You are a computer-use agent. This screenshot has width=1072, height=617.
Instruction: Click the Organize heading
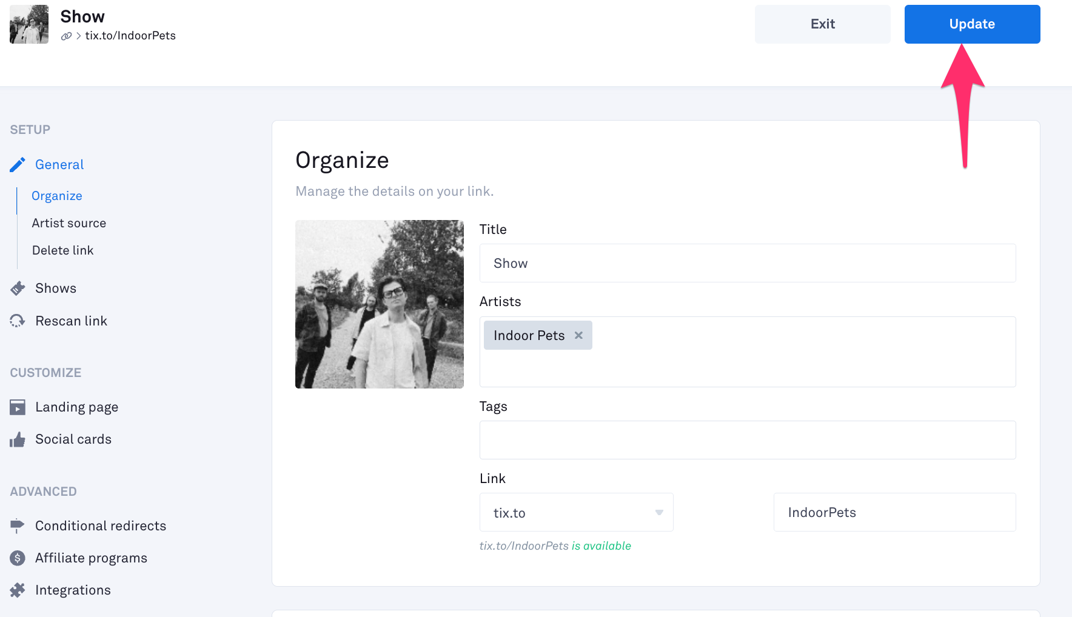(342, 161)
